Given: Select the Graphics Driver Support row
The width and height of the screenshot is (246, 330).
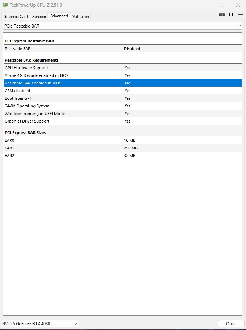Looking at the screenshot, I should [122, 121].
